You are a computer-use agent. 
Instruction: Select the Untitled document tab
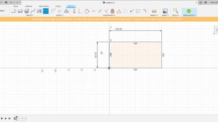(x=109, y=3)
